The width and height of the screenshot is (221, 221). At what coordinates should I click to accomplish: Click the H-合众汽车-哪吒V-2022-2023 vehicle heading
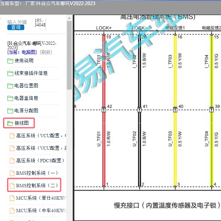click(x=32, y=45)
